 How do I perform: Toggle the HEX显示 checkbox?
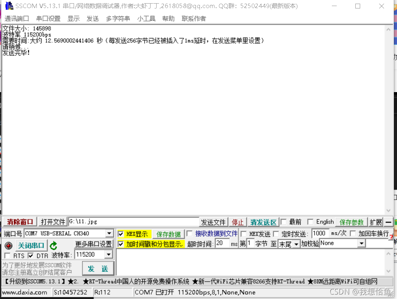point(121,234)
